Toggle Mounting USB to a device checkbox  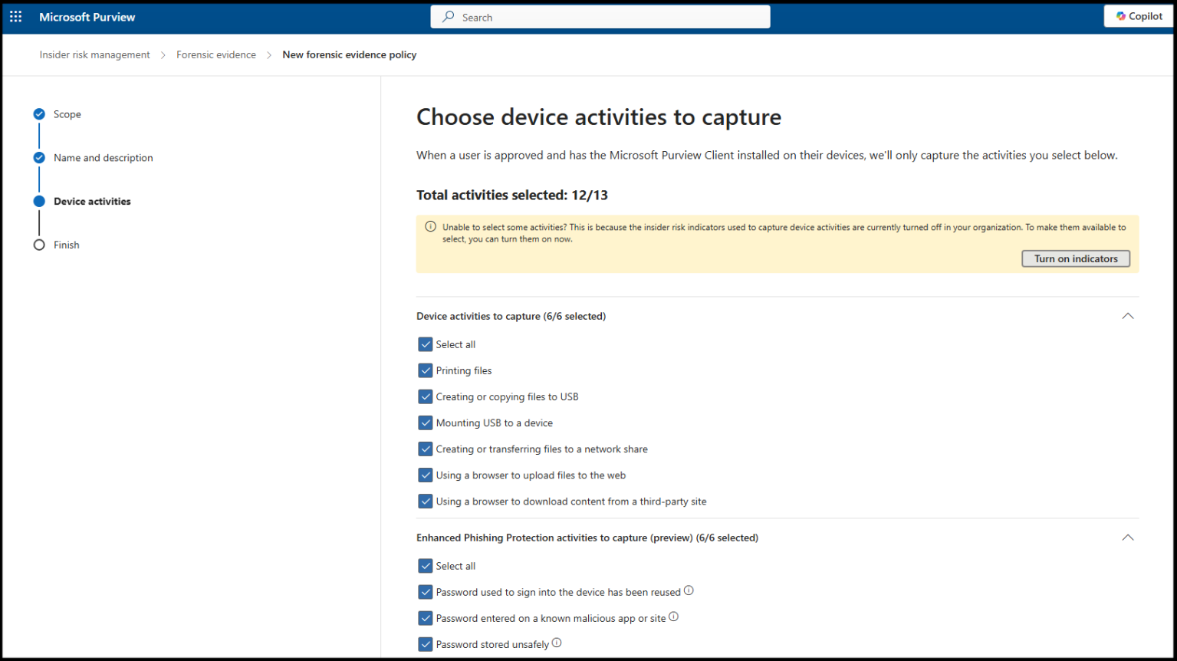(x=426, y=423)
